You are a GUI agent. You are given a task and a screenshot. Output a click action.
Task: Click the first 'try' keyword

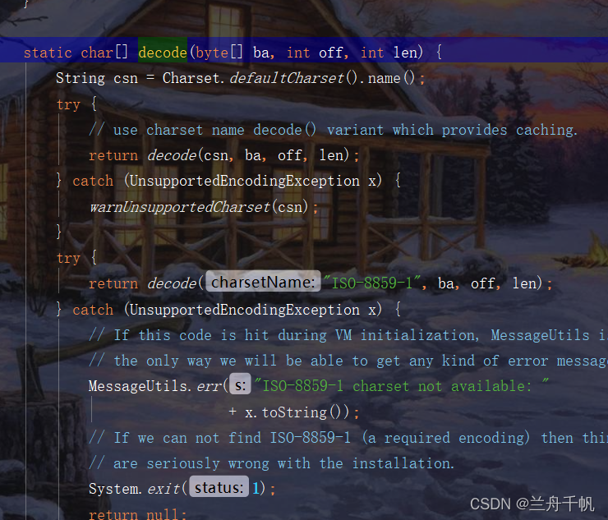[68, 104]
